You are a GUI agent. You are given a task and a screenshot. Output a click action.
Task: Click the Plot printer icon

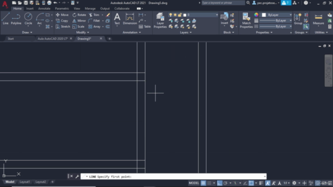[49, 3]
